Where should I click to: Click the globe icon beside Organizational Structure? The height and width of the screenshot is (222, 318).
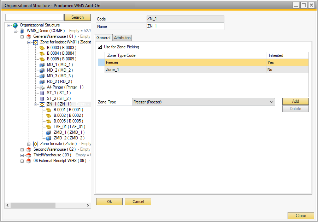pos(15,25)
